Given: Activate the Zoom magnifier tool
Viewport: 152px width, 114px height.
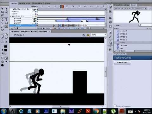Looking at the screenshot, I should click(x=6, y=42).
